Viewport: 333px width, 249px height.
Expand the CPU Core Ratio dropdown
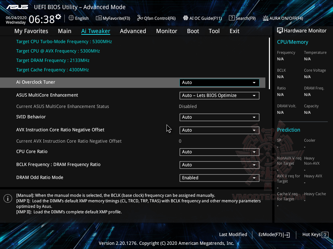click(219, 152)
